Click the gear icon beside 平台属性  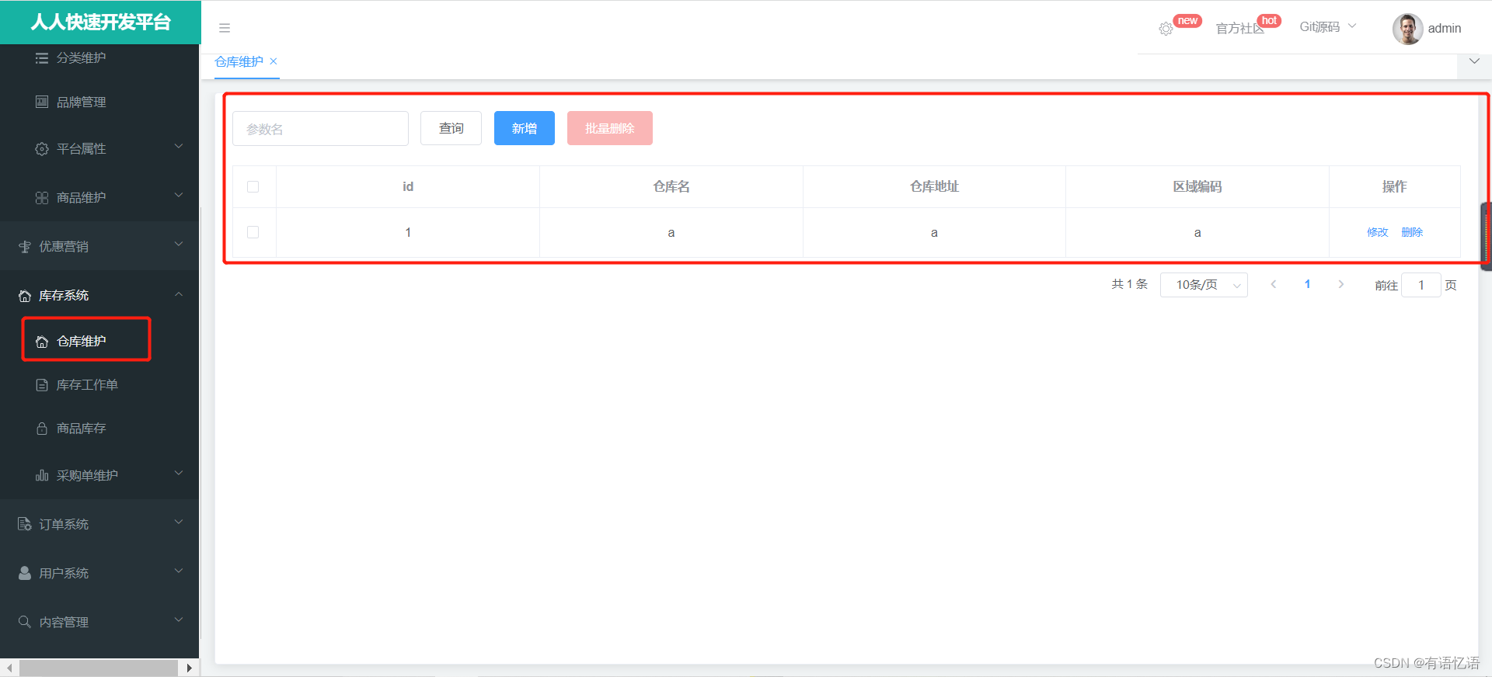(x=42, y=149)
